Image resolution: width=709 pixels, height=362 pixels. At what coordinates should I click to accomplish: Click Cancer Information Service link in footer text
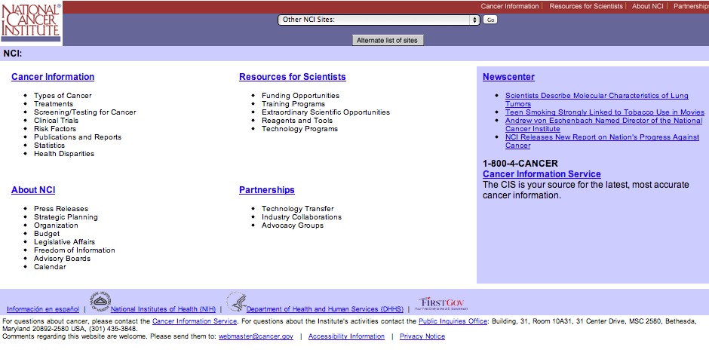coord(195,321)
